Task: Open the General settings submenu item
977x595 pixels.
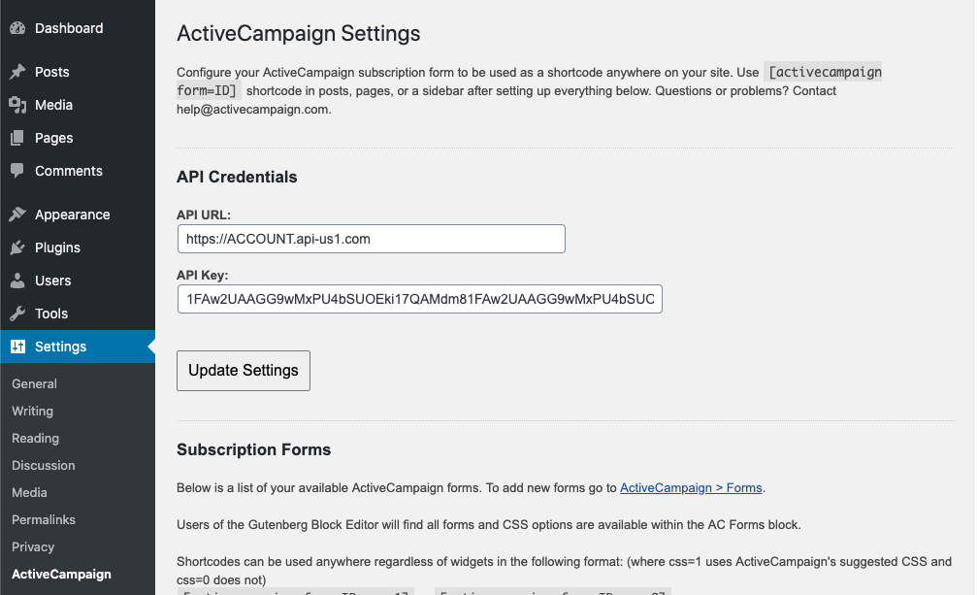Action: (x=34, y=383)
